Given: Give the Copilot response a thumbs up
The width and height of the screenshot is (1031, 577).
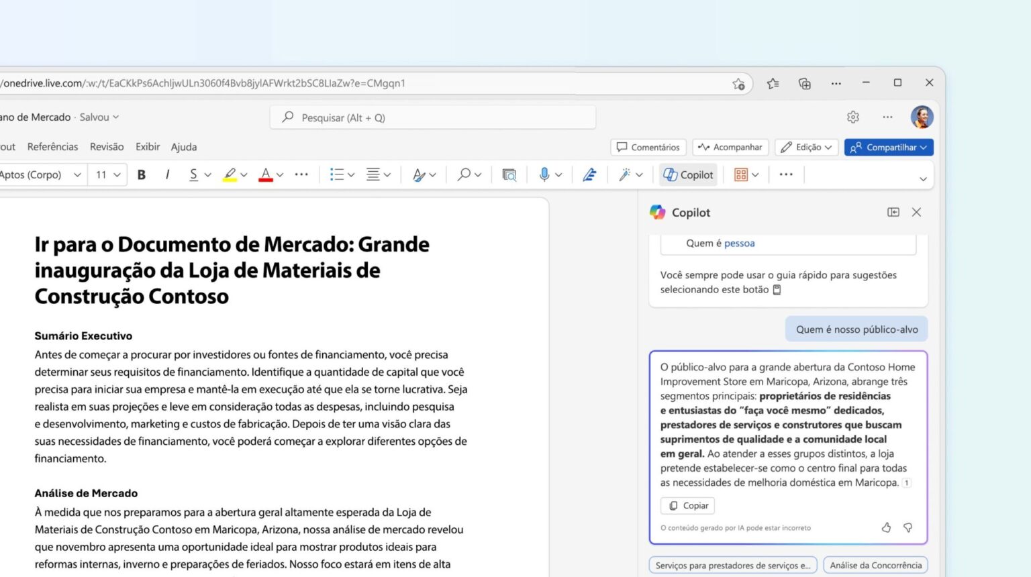Looking at the screenshot, I should click(886, 528).
